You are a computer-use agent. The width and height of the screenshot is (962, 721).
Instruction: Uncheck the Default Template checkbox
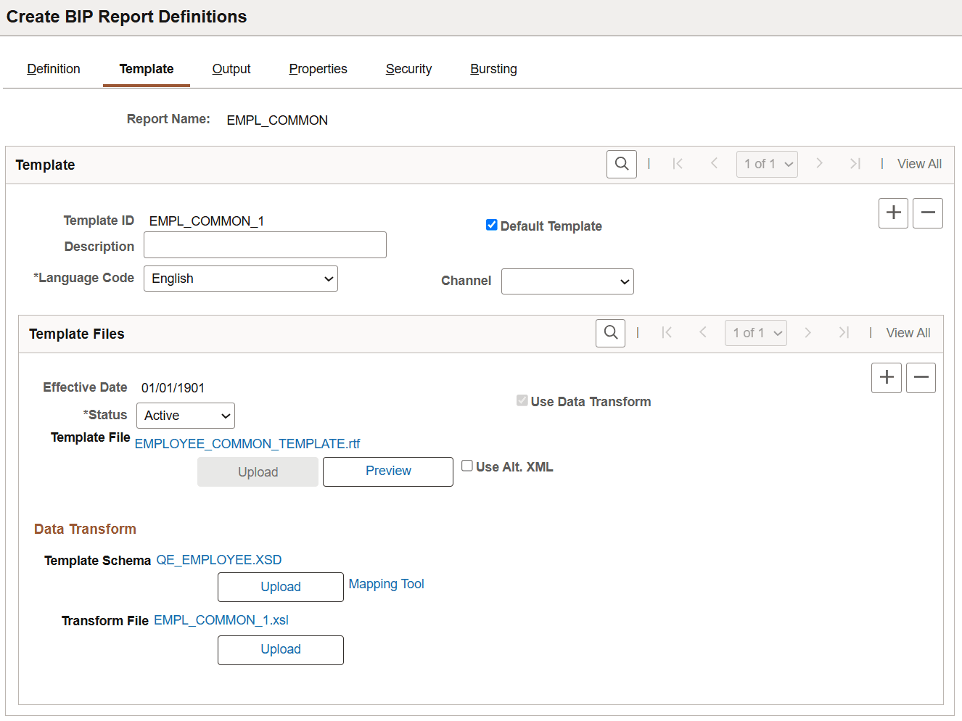(x=492, y=225)
